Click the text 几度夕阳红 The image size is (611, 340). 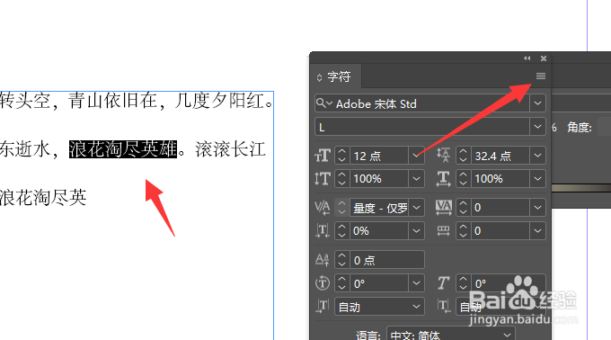pyautogui.click(x=219, y=101)
